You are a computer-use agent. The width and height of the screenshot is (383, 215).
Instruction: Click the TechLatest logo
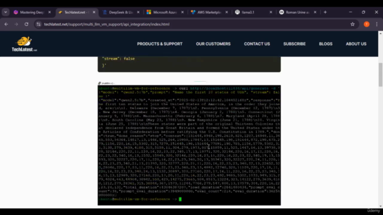tap(25, 44)
